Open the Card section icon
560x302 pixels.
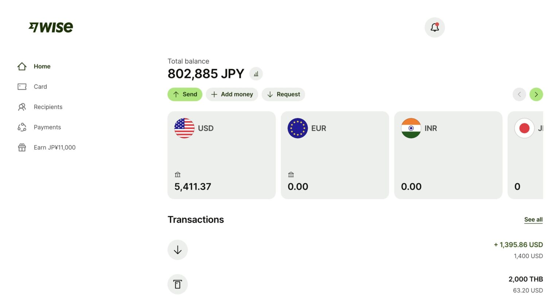pyautogui.click(x=22, y=86)
